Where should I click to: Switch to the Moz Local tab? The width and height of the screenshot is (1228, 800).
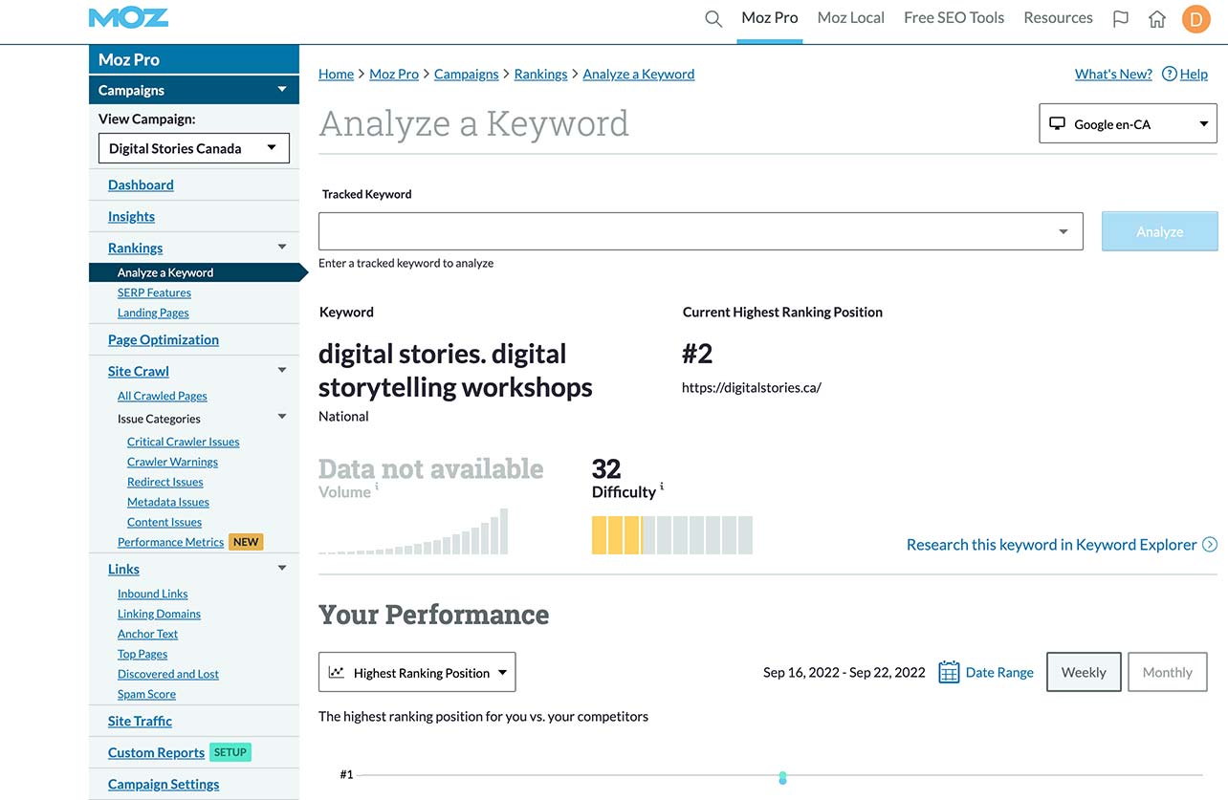coord(850,17)
